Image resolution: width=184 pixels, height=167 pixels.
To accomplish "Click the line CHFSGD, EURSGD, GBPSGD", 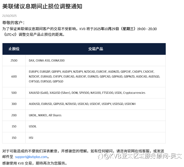I will 46,81.
